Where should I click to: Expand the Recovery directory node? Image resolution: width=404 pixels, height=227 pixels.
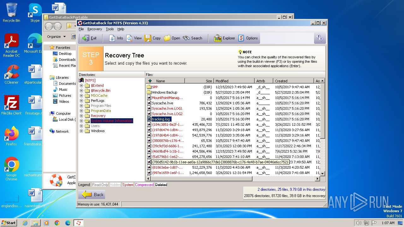click(81, 116)
